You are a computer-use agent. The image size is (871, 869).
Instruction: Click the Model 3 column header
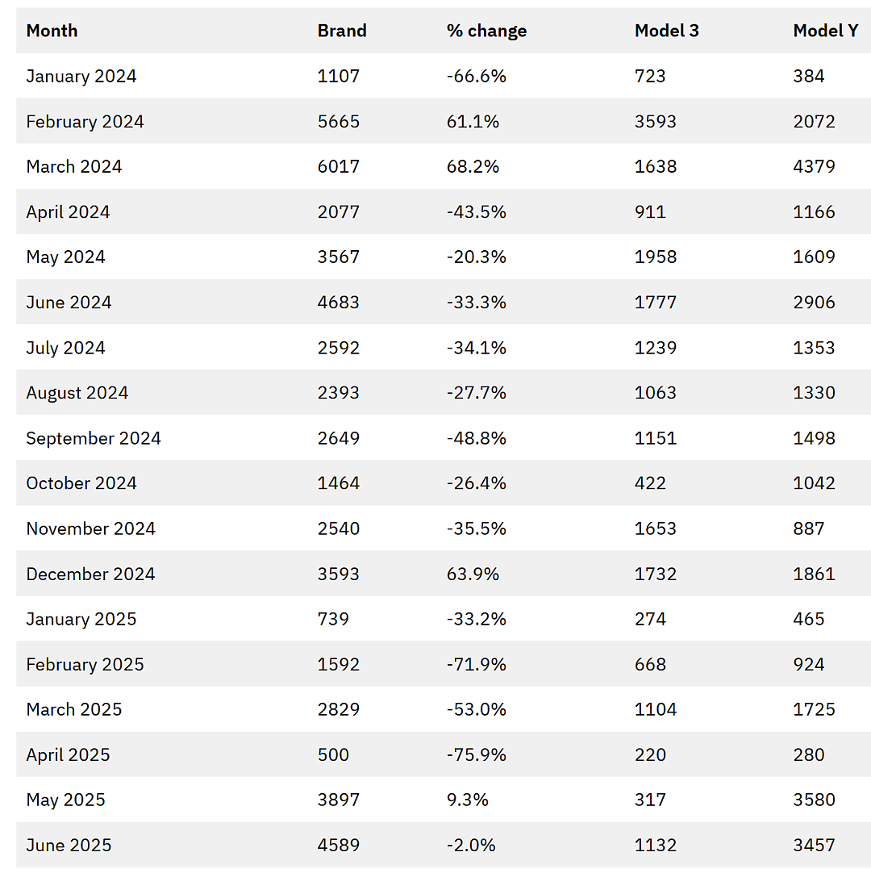667,31
